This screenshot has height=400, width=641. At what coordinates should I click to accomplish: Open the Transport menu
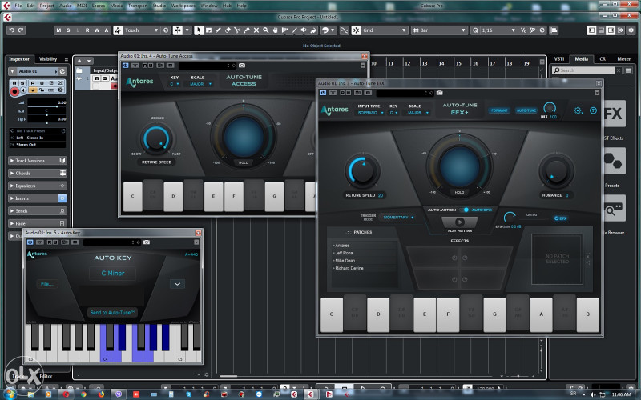[x=138, y=6]
